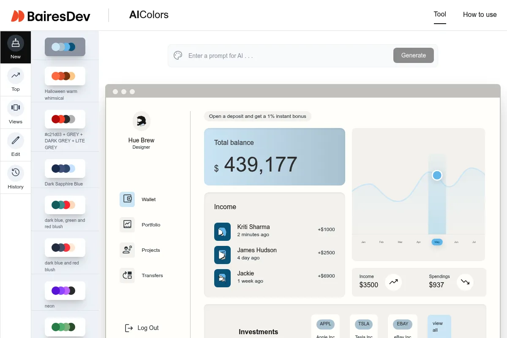507x338 pixels.
Task: Open the Wallet menu label
Action: [149, 199]
